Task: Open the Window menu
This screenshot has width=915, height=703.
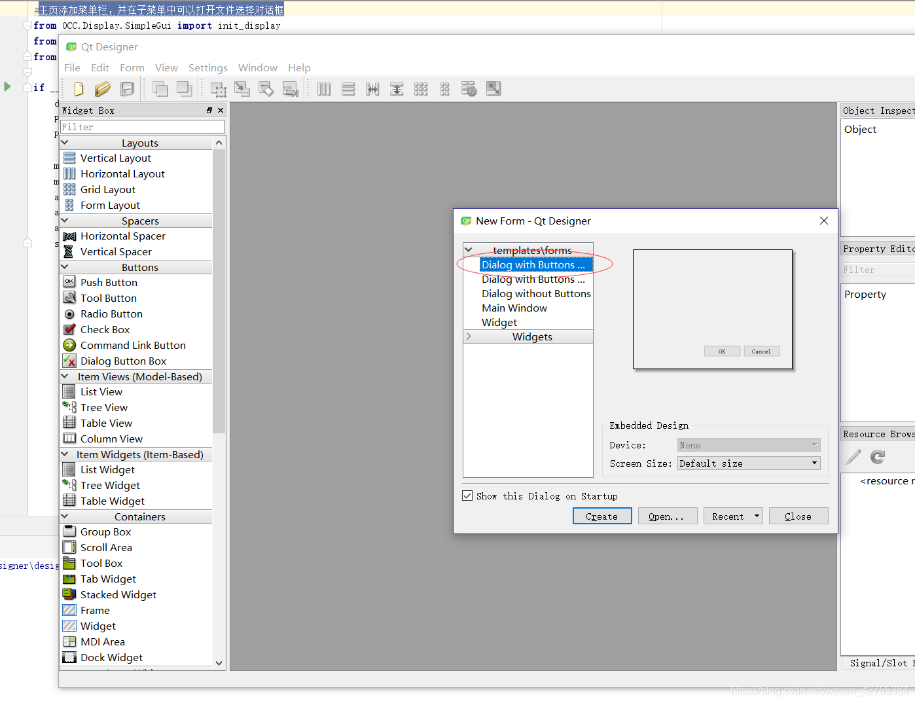Action: [258, 67]
